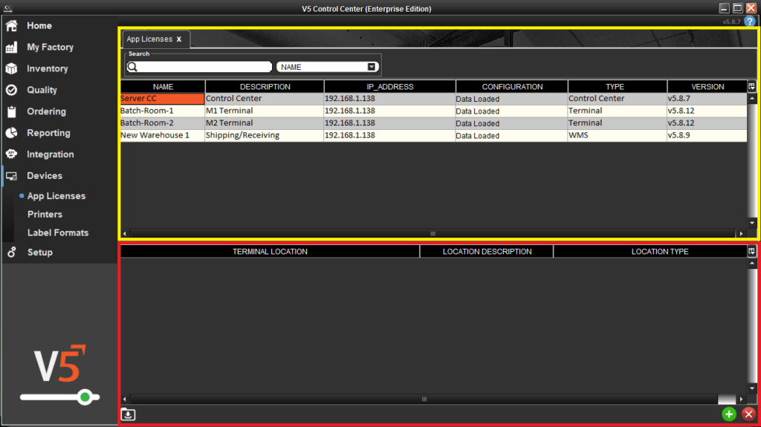
Task: Select the Quality checkmark icon
Action: [11, 90]
